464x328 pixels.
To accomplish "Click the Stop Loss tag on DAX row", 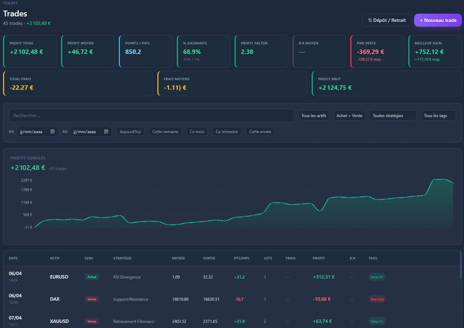I will coord(377,299).
